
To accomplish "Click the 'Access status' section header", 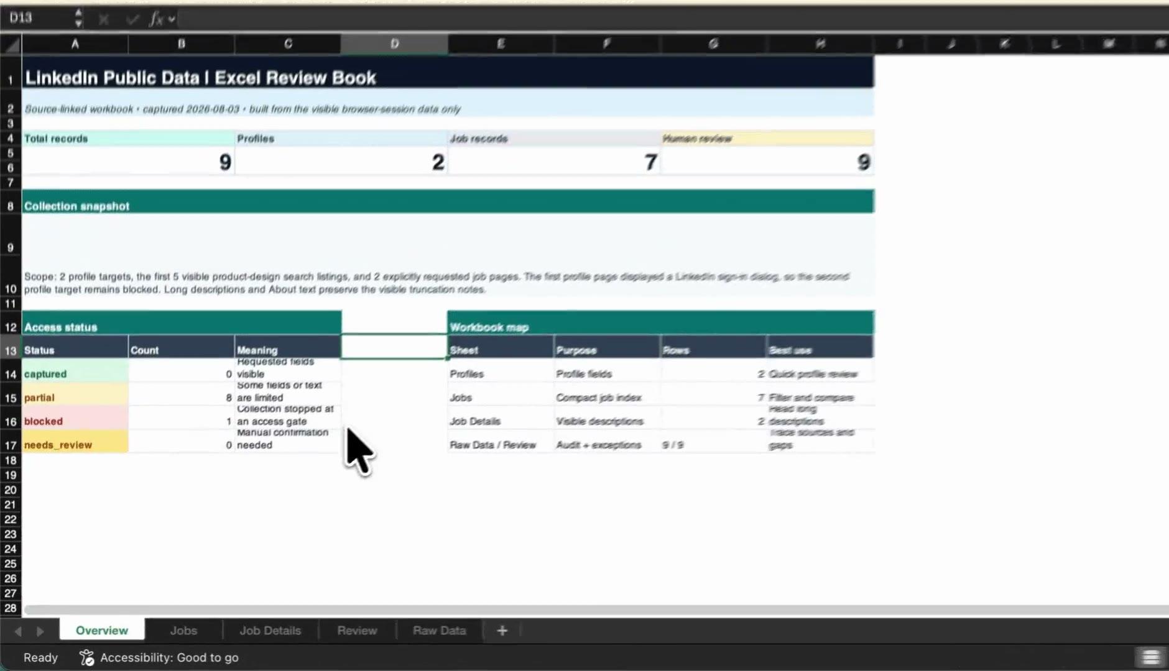I will click(182, 324).
